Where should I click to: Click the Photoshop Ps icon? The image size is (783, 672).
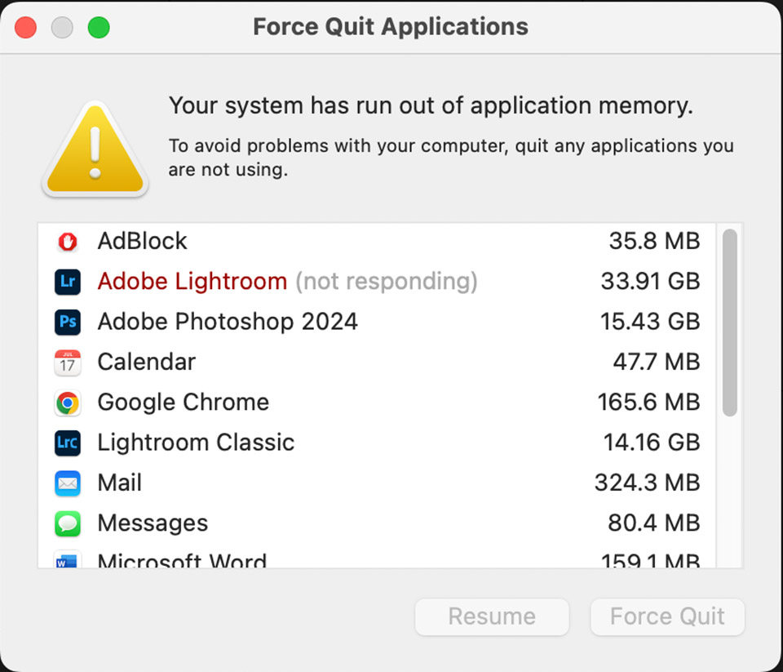[x=68, y=322]
